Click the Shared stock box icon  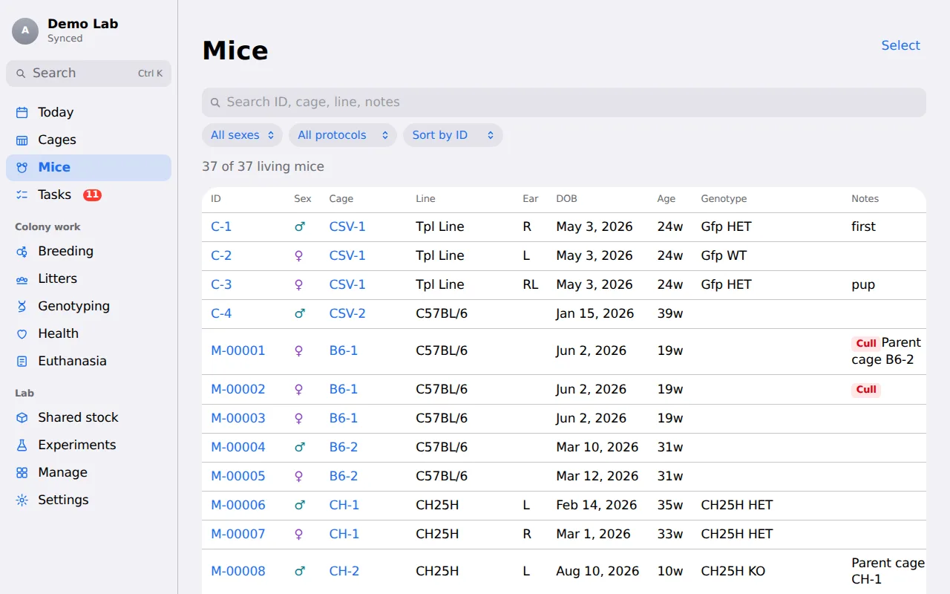click(22, 417)
